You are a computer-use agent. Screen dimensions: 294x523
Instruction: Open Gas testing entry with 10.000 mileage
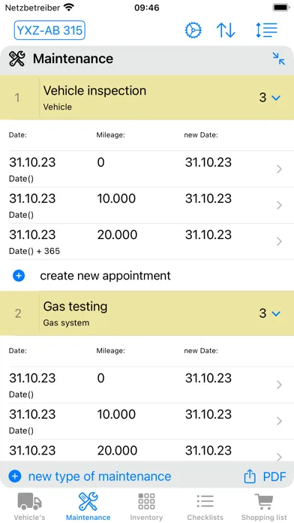147,421
